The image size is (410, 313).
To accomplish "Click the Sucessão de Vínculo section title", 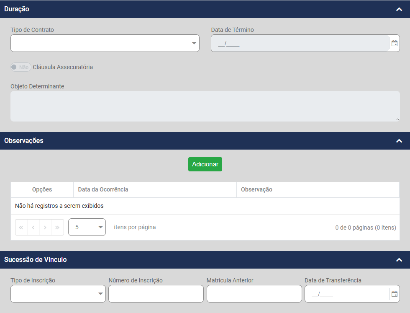I will [x=35, y=259].
